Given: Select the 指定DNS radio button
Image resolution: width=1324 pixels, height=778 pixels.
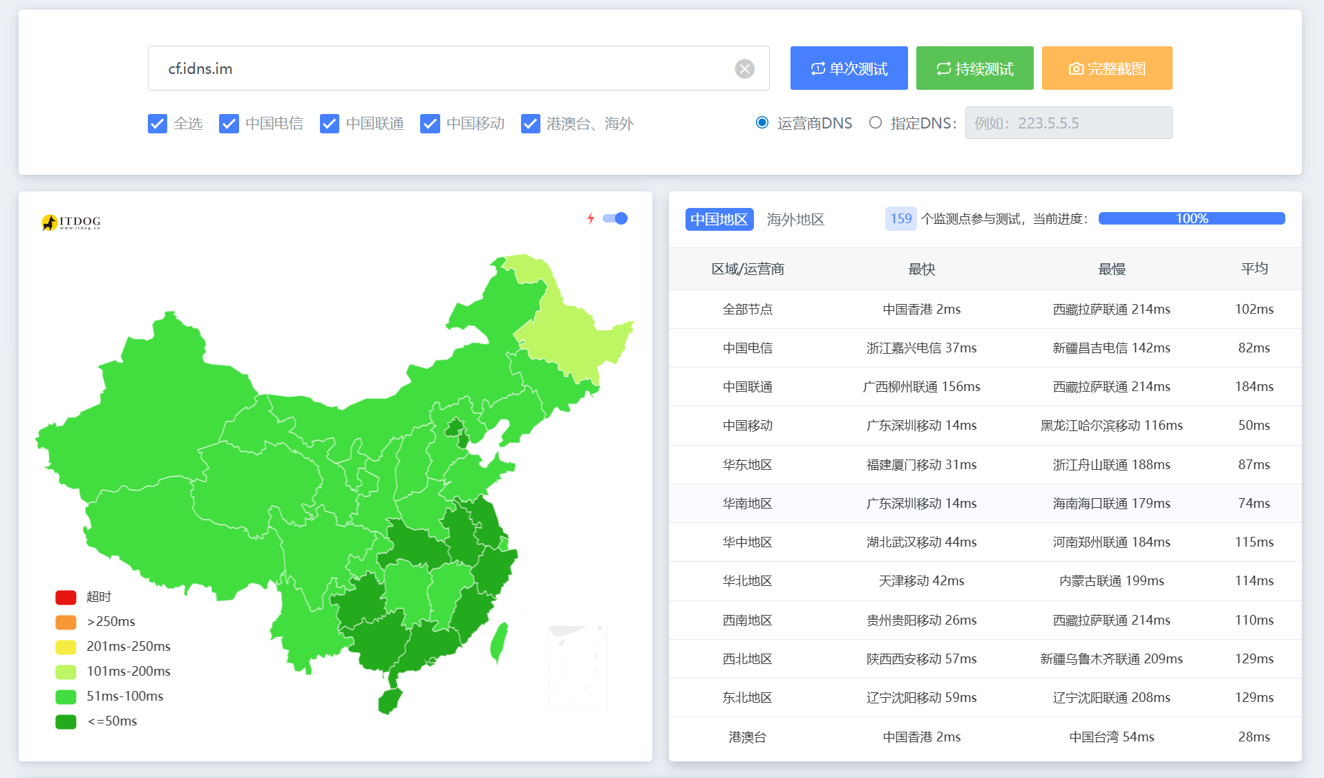Looking at the screenshot, I should pos(876,123).
